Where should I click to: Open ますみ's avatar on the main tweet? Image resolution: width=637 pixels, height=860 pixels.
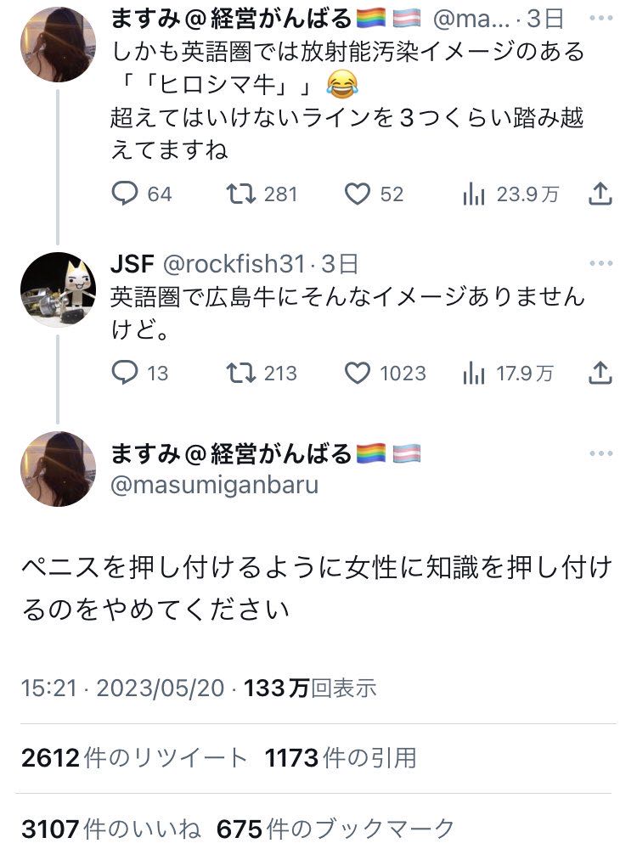[x=58, y=469]
